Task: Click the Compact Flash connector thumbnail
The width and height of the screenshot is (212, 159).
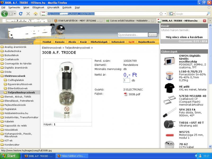Action: (169, 100)
